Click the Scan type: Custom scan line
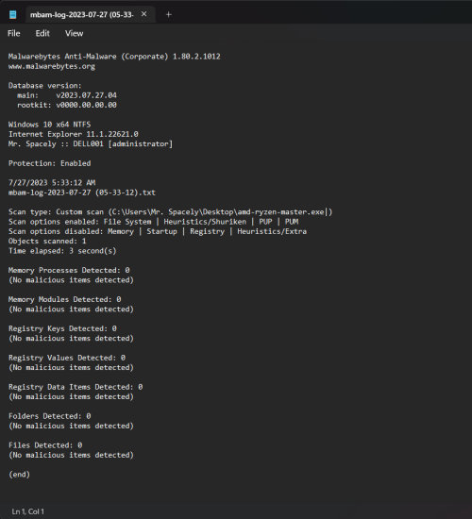The height and width of the screenshot is (519, 472). pyautogui.click(x=170, y=211)
